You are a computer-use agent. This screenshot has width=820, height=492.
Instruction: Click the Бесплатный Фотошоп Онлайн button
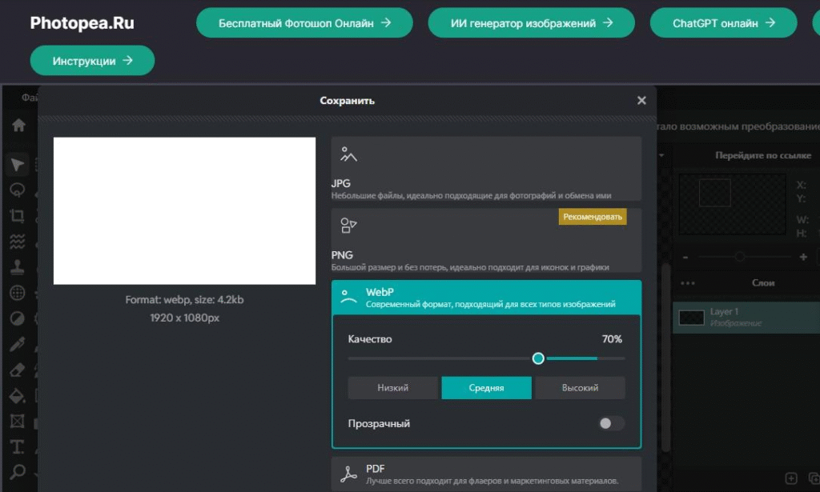304,23
